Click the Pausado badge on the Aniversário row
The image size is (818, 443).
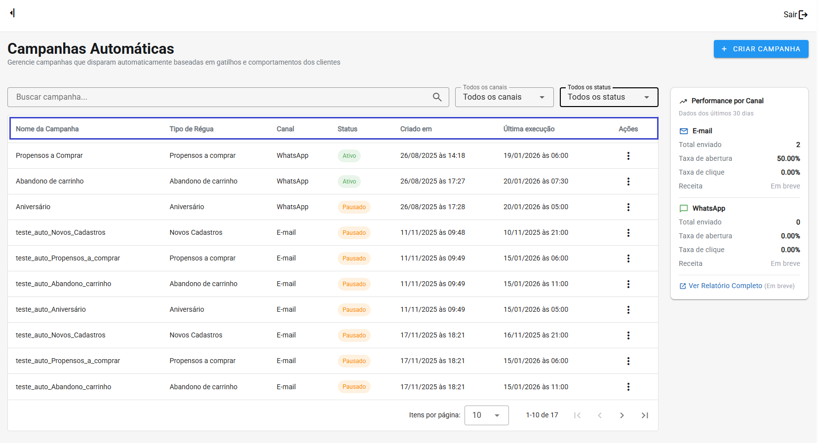[354, 207]
